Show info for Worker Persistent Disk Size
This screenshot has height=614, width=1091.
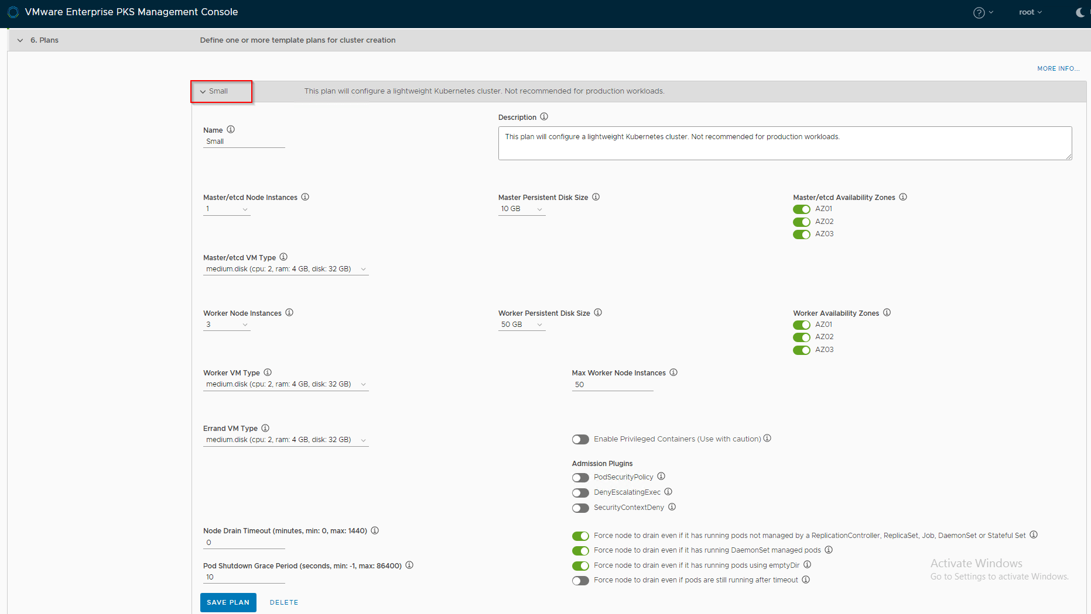pos(598,312)
